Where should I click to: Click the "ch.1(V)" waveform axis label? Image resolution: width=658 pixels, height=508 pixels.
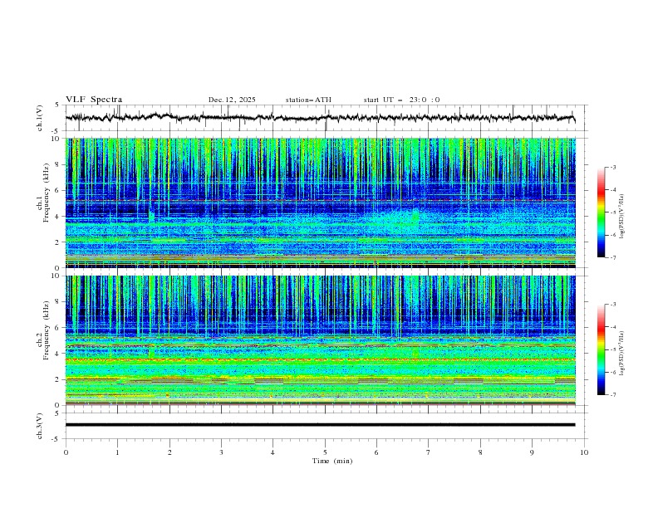40,118
